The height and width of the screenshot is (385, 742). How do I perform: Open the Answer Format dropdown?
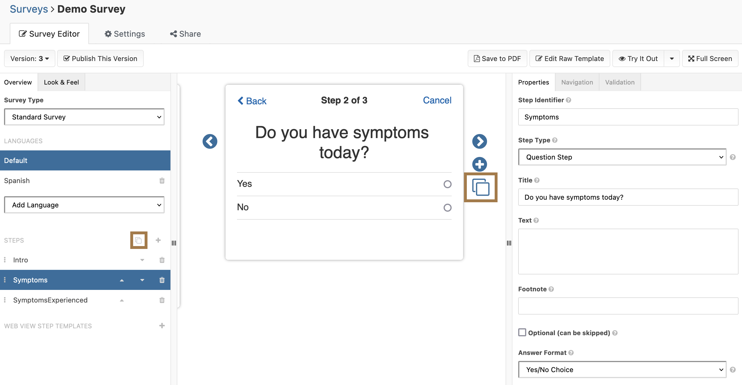click(x=622, y=370)
